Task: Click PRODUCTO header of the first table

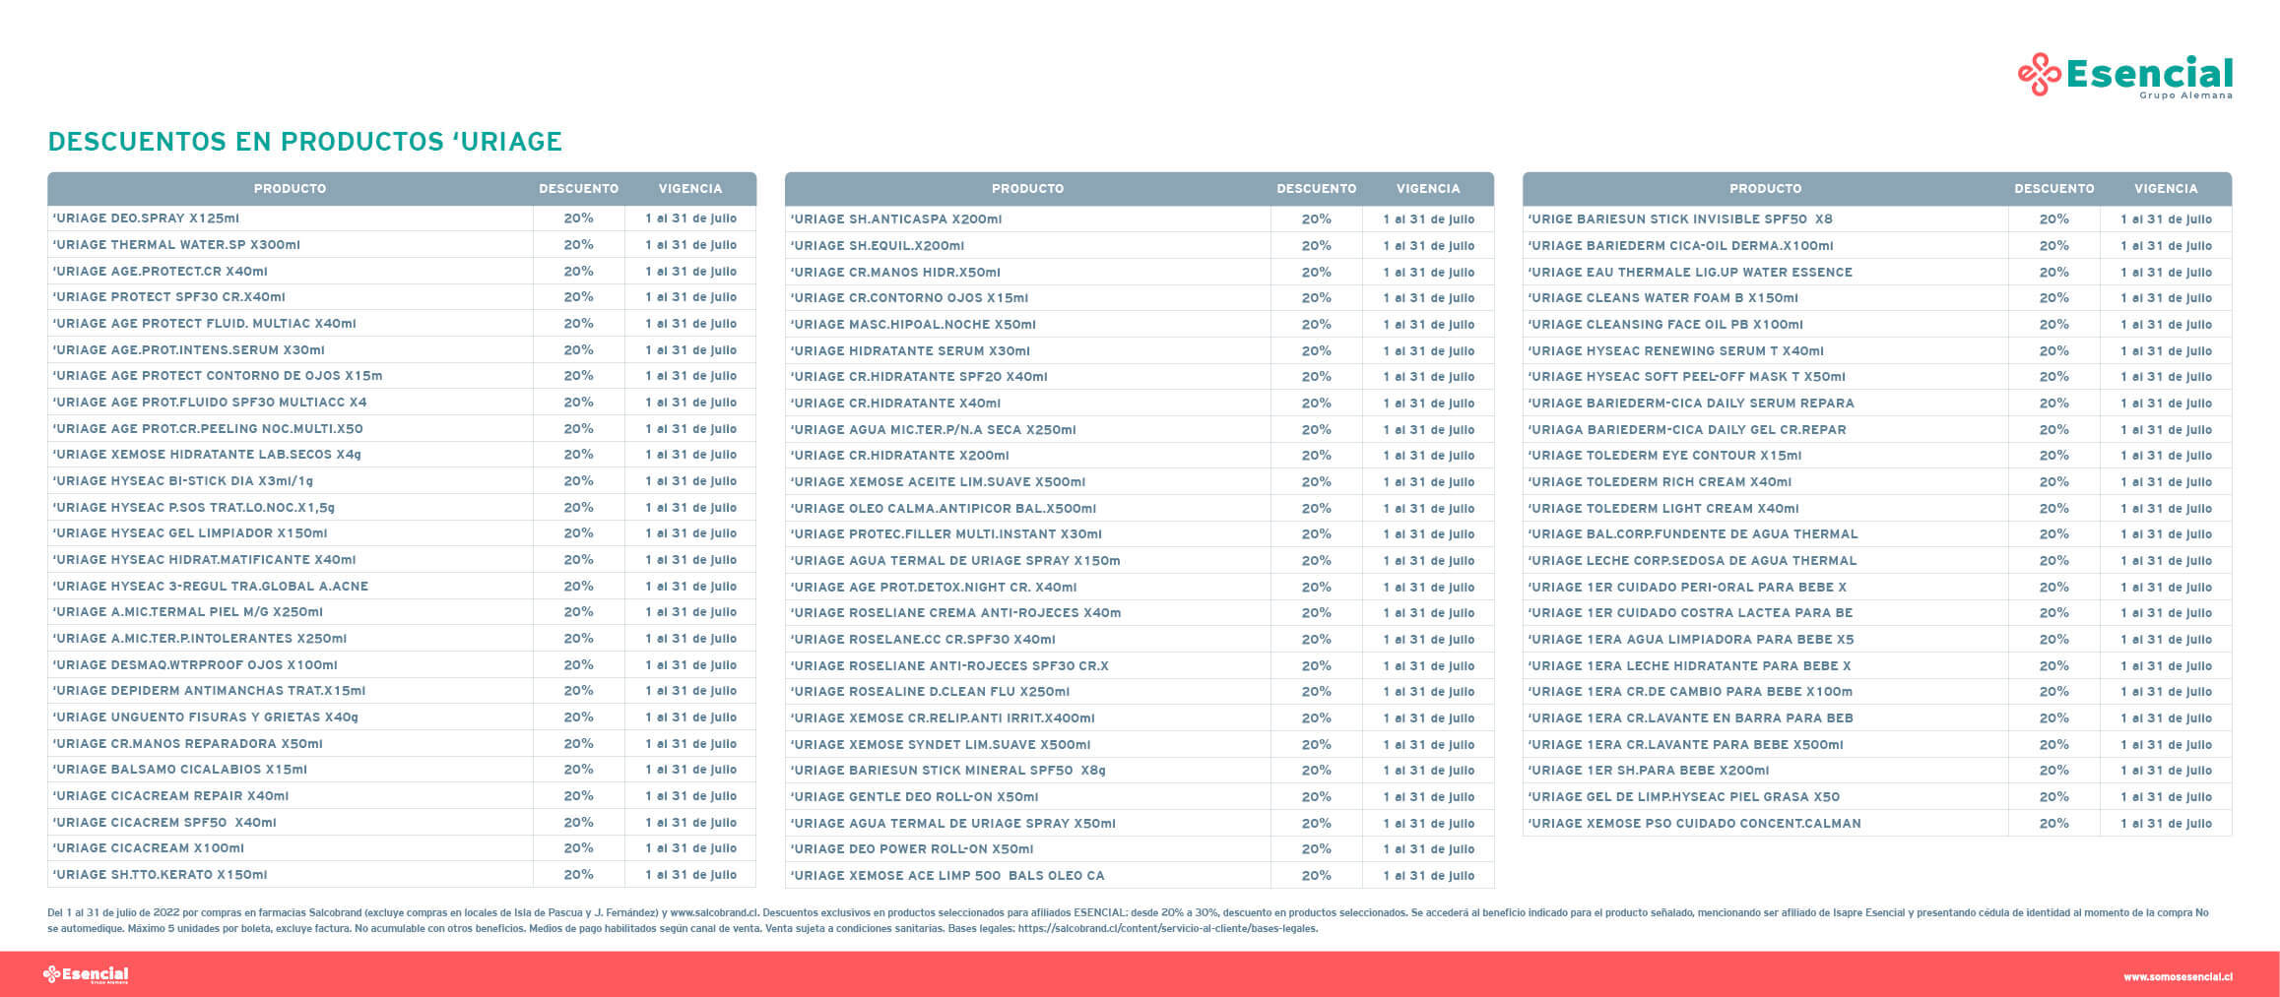Action: click(x=290, y=189)
